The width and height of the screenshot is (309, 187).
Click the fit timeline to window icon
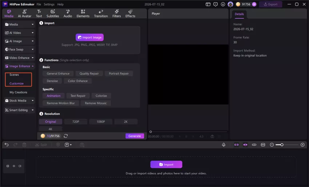[x=263, y=145]
